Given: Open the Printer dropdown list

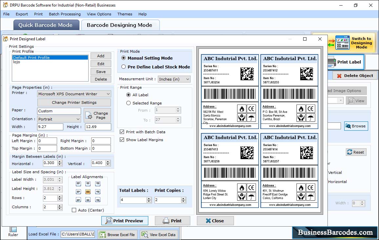Looking at the screenshot, I should coord(108,94).
